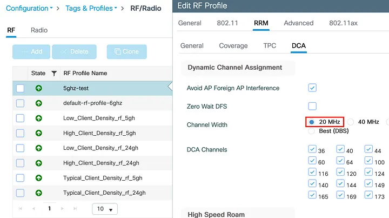Click the Add profile button
This screenshot has width=389, height=218.
(x=32, y=52)
